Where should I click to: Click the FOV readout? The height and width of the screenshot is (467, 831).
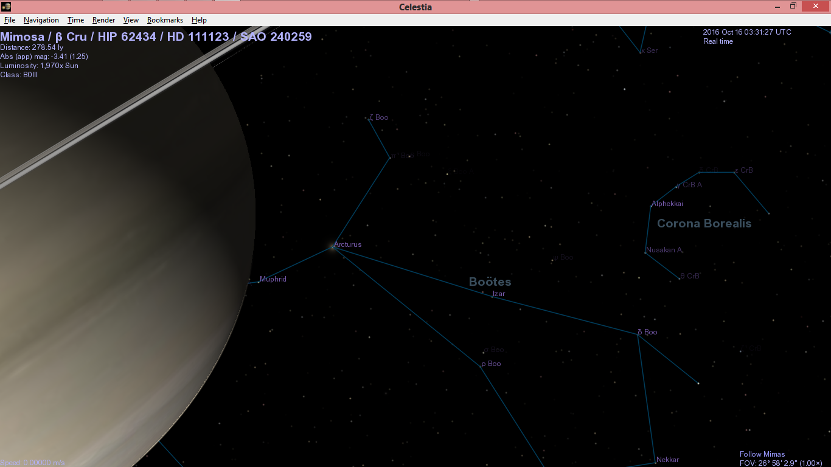[781, 463]
